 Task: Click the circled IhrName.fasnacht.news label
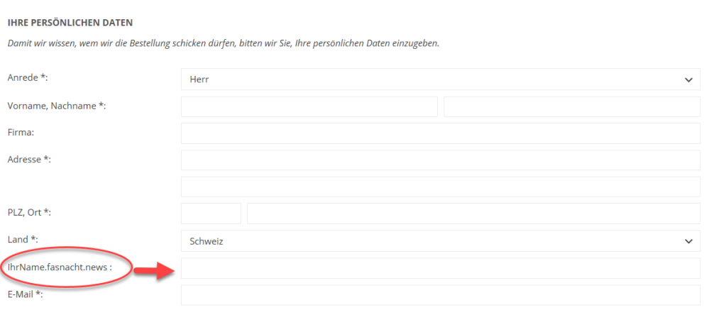click(x=60, y=268)
